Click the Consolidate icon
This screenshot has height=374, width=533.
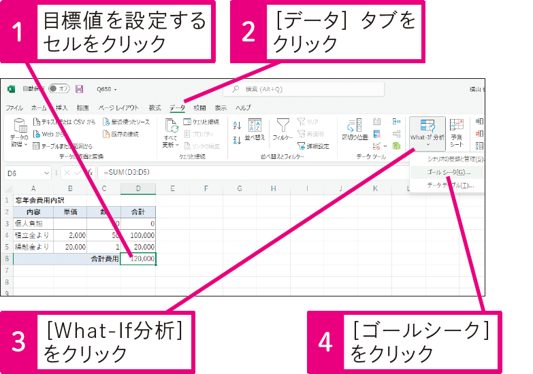396,122
